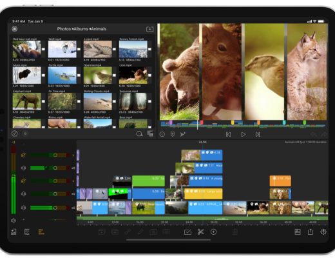The image size is (335, 258).
Task: Open the settings gear in the bottom toolbar
Action: coord(323,232)
